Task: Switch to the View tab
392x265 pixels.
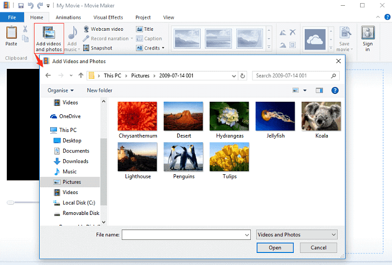Action: tap(168, 17)
